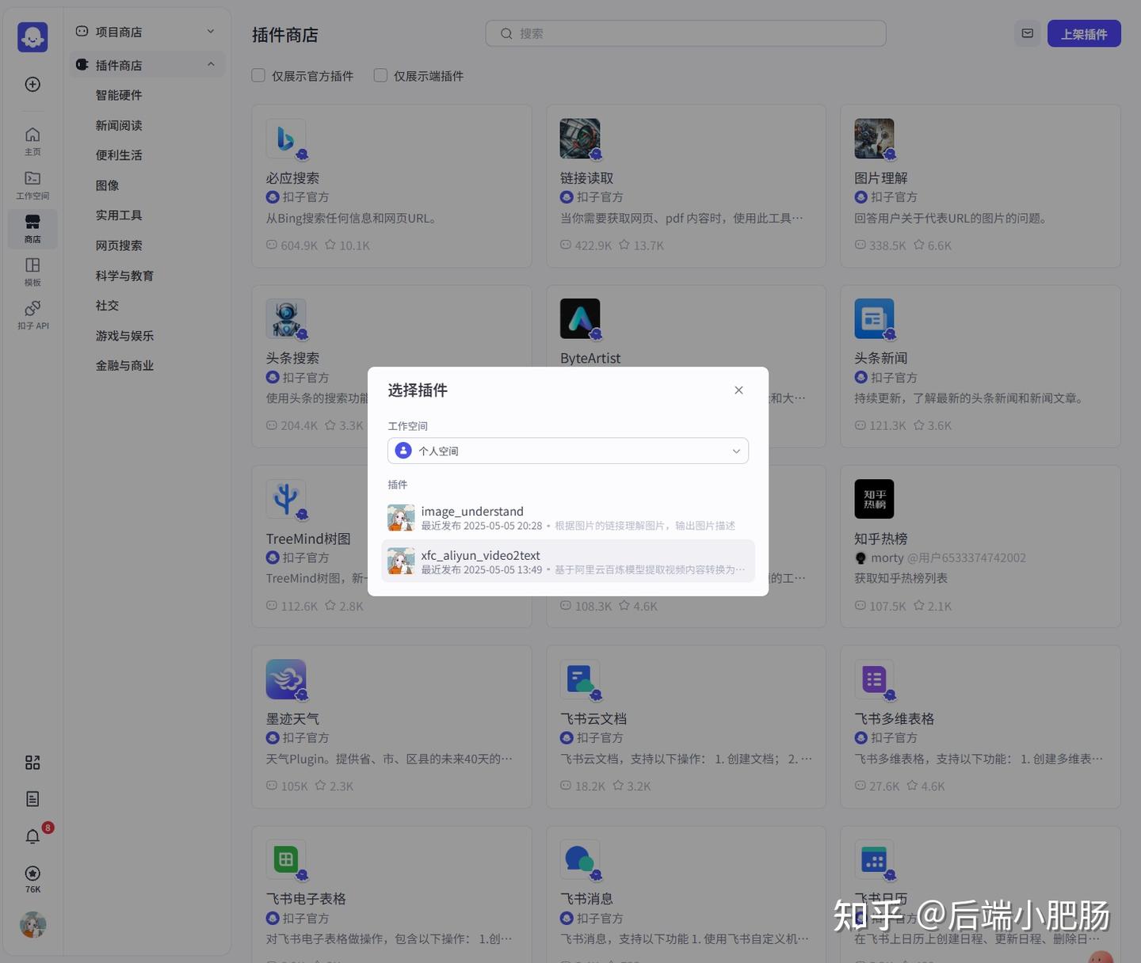Click the 知乎热榜 plugin icon

tap(874, 499)
